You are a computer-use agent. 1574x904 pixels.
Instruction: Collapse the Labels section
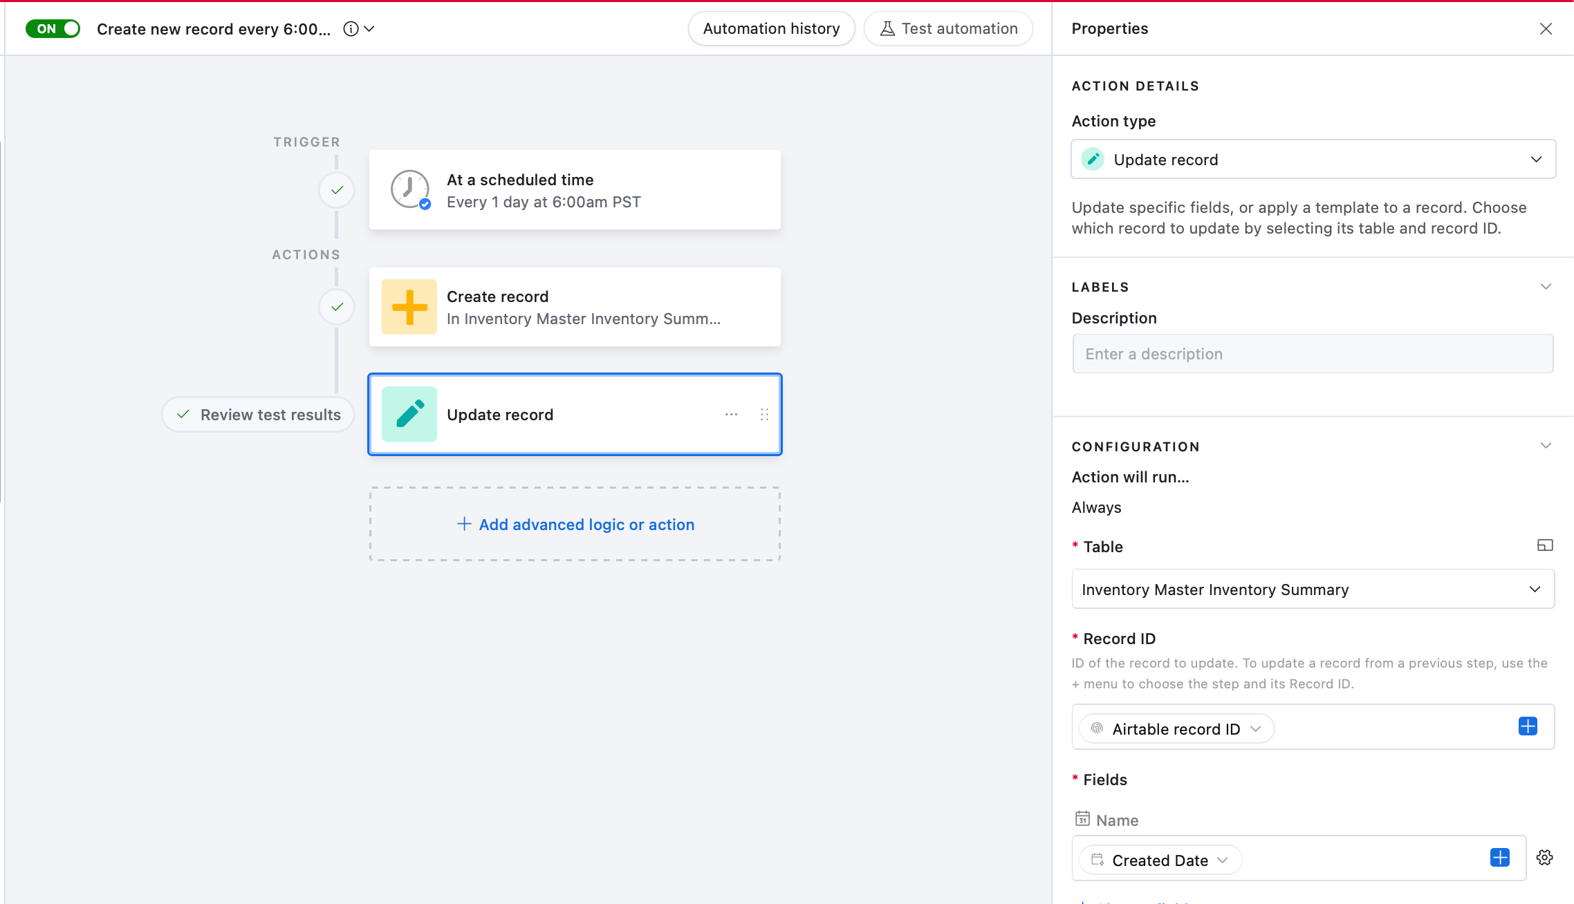coord(1546,286)
